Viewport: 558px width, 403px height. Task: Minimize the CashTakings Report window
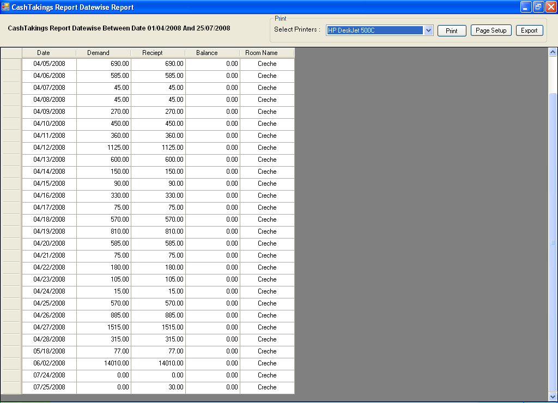[x=526, y=7]
